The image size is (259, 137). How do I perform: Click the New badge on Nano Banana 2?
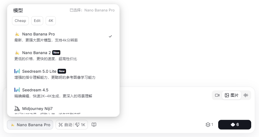click(56, 53)
